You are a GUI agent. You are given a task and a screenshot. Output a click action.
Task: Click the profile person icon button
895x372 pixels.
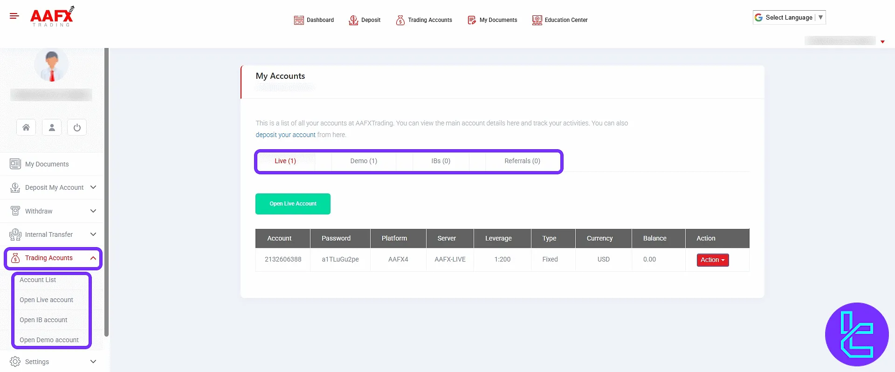click(52, 127)
